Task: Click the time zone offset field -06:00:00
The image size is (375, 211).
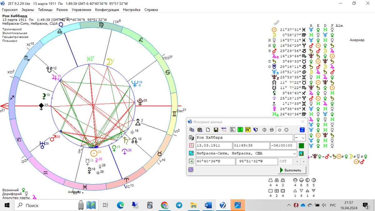Action: (x=283, y=146)
